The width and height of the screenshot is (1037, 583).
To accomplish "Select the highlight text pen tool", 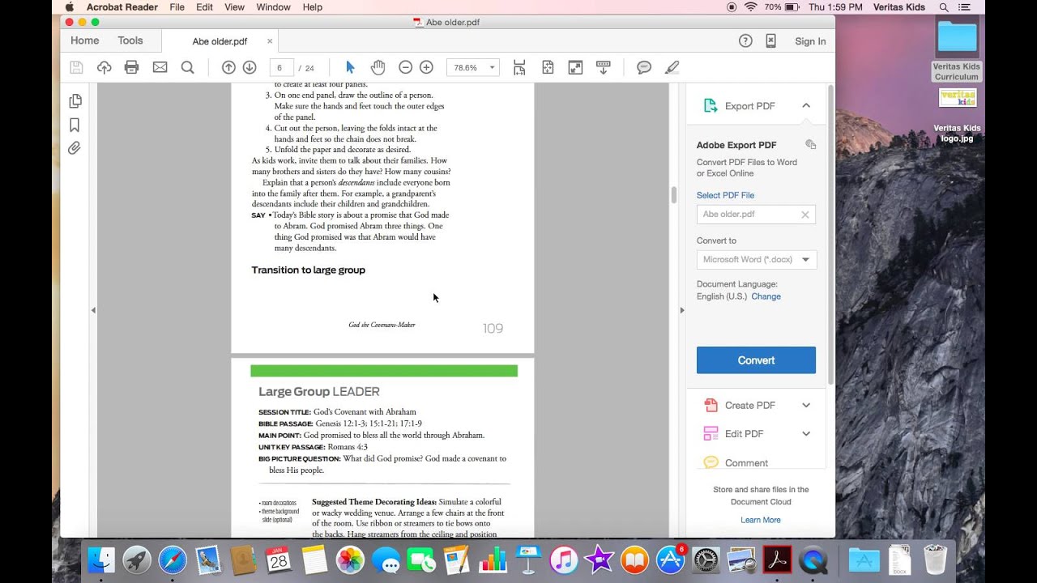I will coord(672,67).
